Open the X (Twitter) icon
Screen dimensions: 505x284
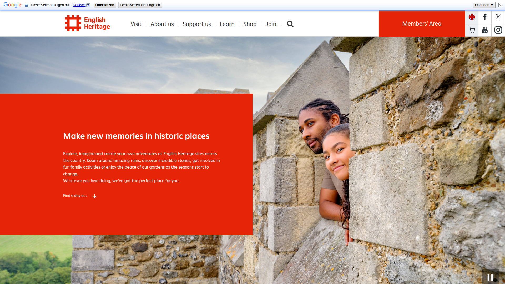(x=498, y=17)
